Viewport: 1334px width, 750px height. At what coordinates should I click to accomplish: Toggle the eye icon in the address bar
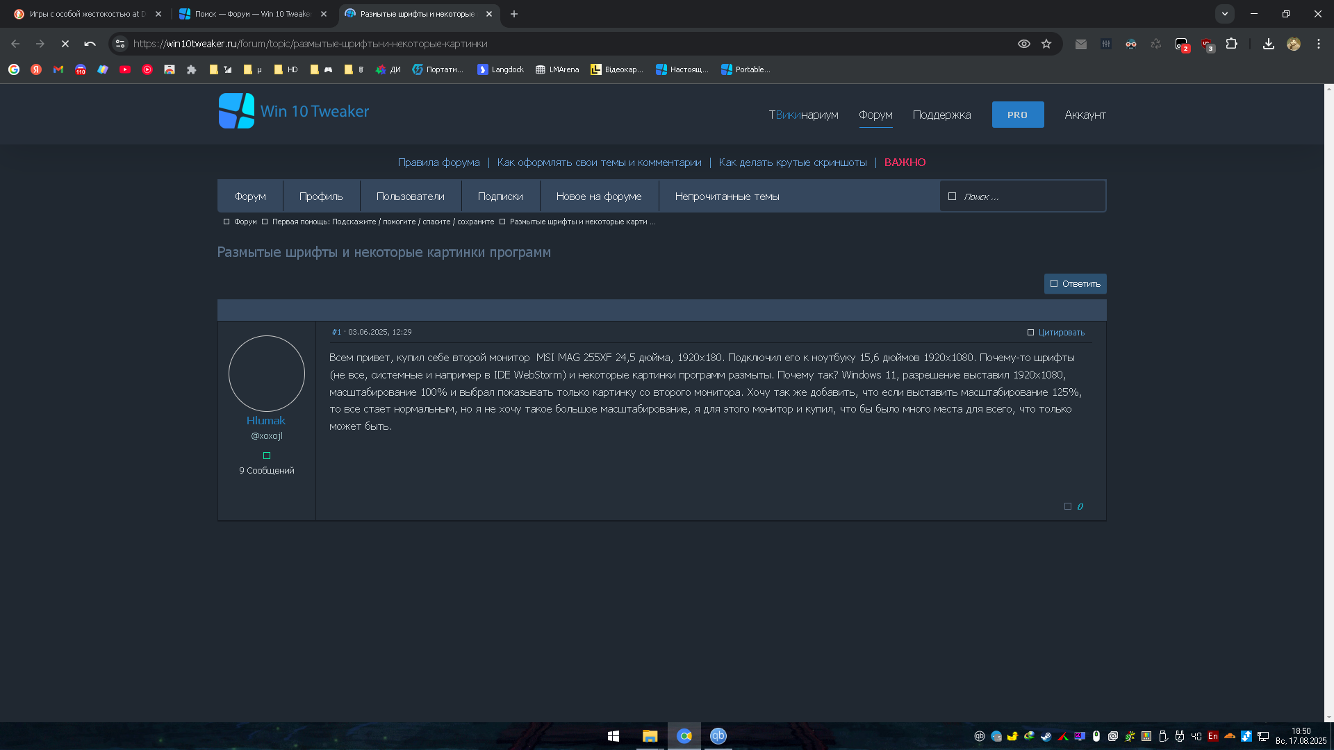(x=1023, y=44)
